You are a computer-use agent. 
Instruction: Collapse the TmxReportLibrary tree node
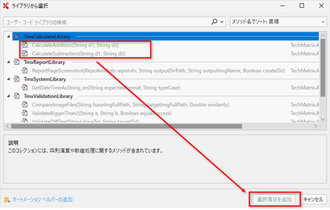(8, 62)
